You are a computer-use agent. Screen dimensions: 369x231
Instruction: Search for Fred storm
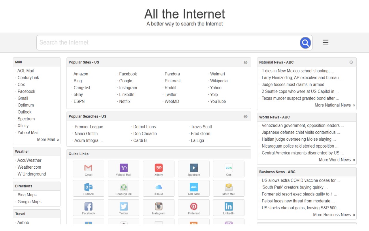tap(200, 134)
